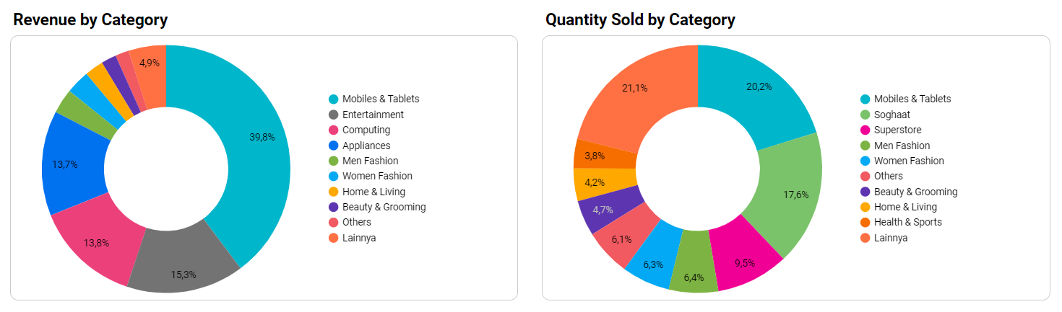
Task: Select Computing in the revenue legend
Action: tap(366, 130)
